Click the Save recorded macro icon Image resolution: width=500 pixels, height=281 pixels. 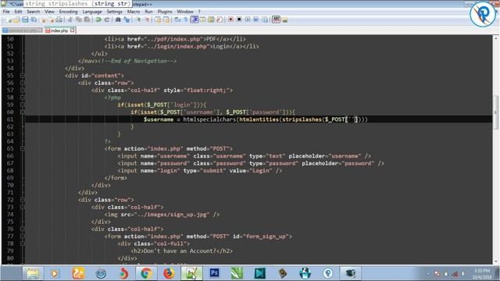coord(265,20)
